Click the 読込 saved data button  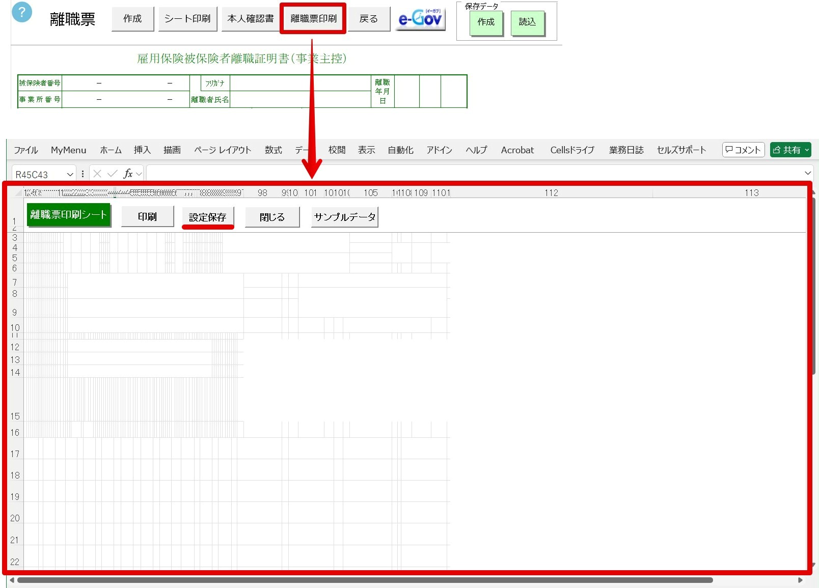tap(527, 22)
